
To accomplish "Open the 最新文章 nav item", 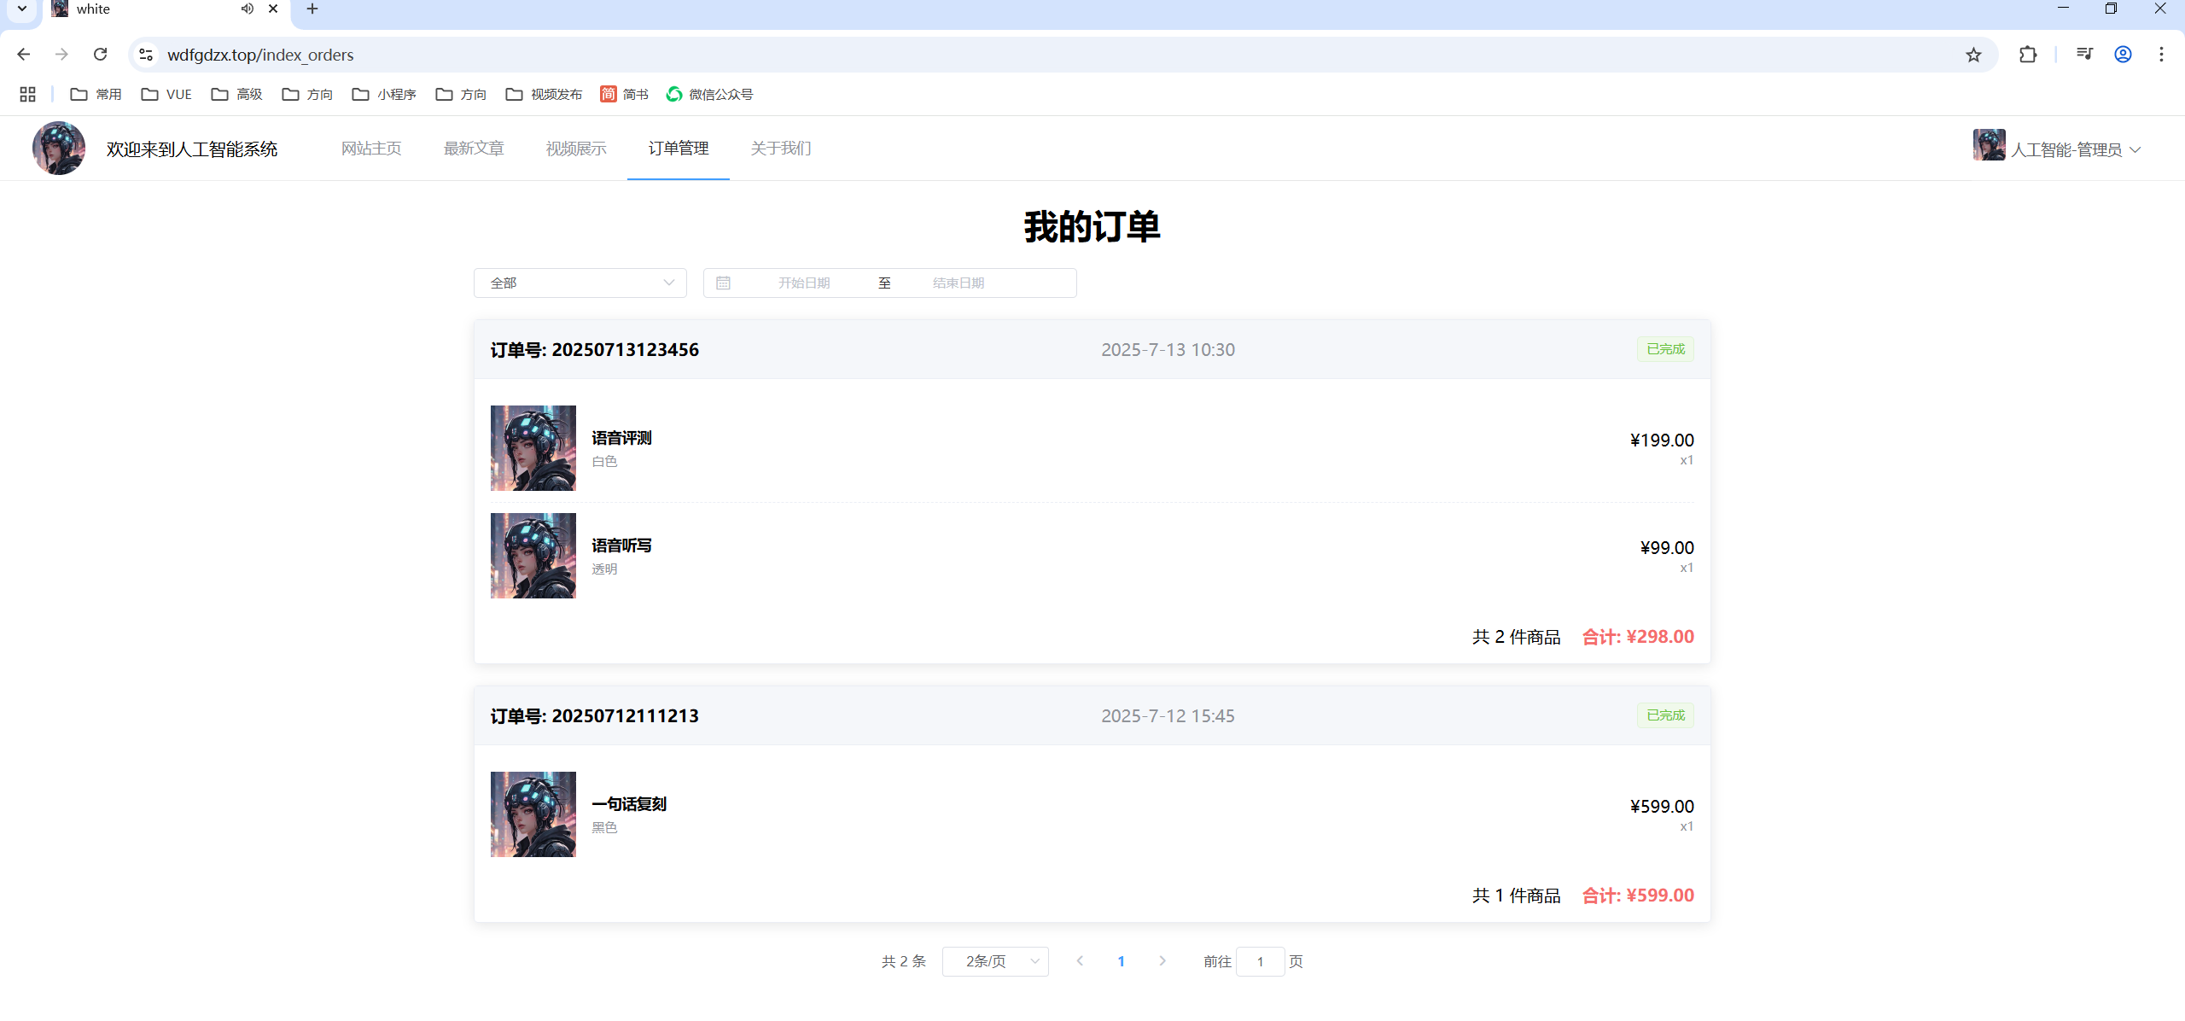I will 474,149.
